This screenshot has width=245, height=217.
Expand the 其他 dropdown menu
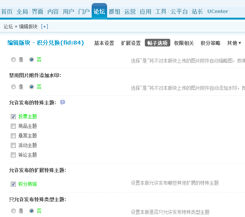(234, 43)
